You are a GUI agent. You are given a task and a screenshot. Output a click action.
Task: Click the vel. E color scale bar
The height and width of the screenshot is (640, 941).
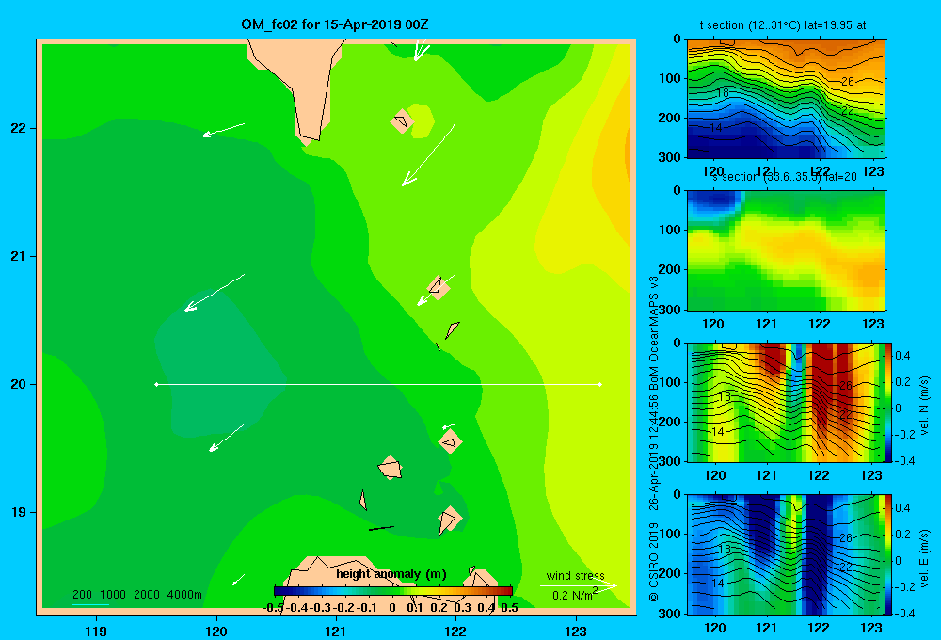pos(888,554)
